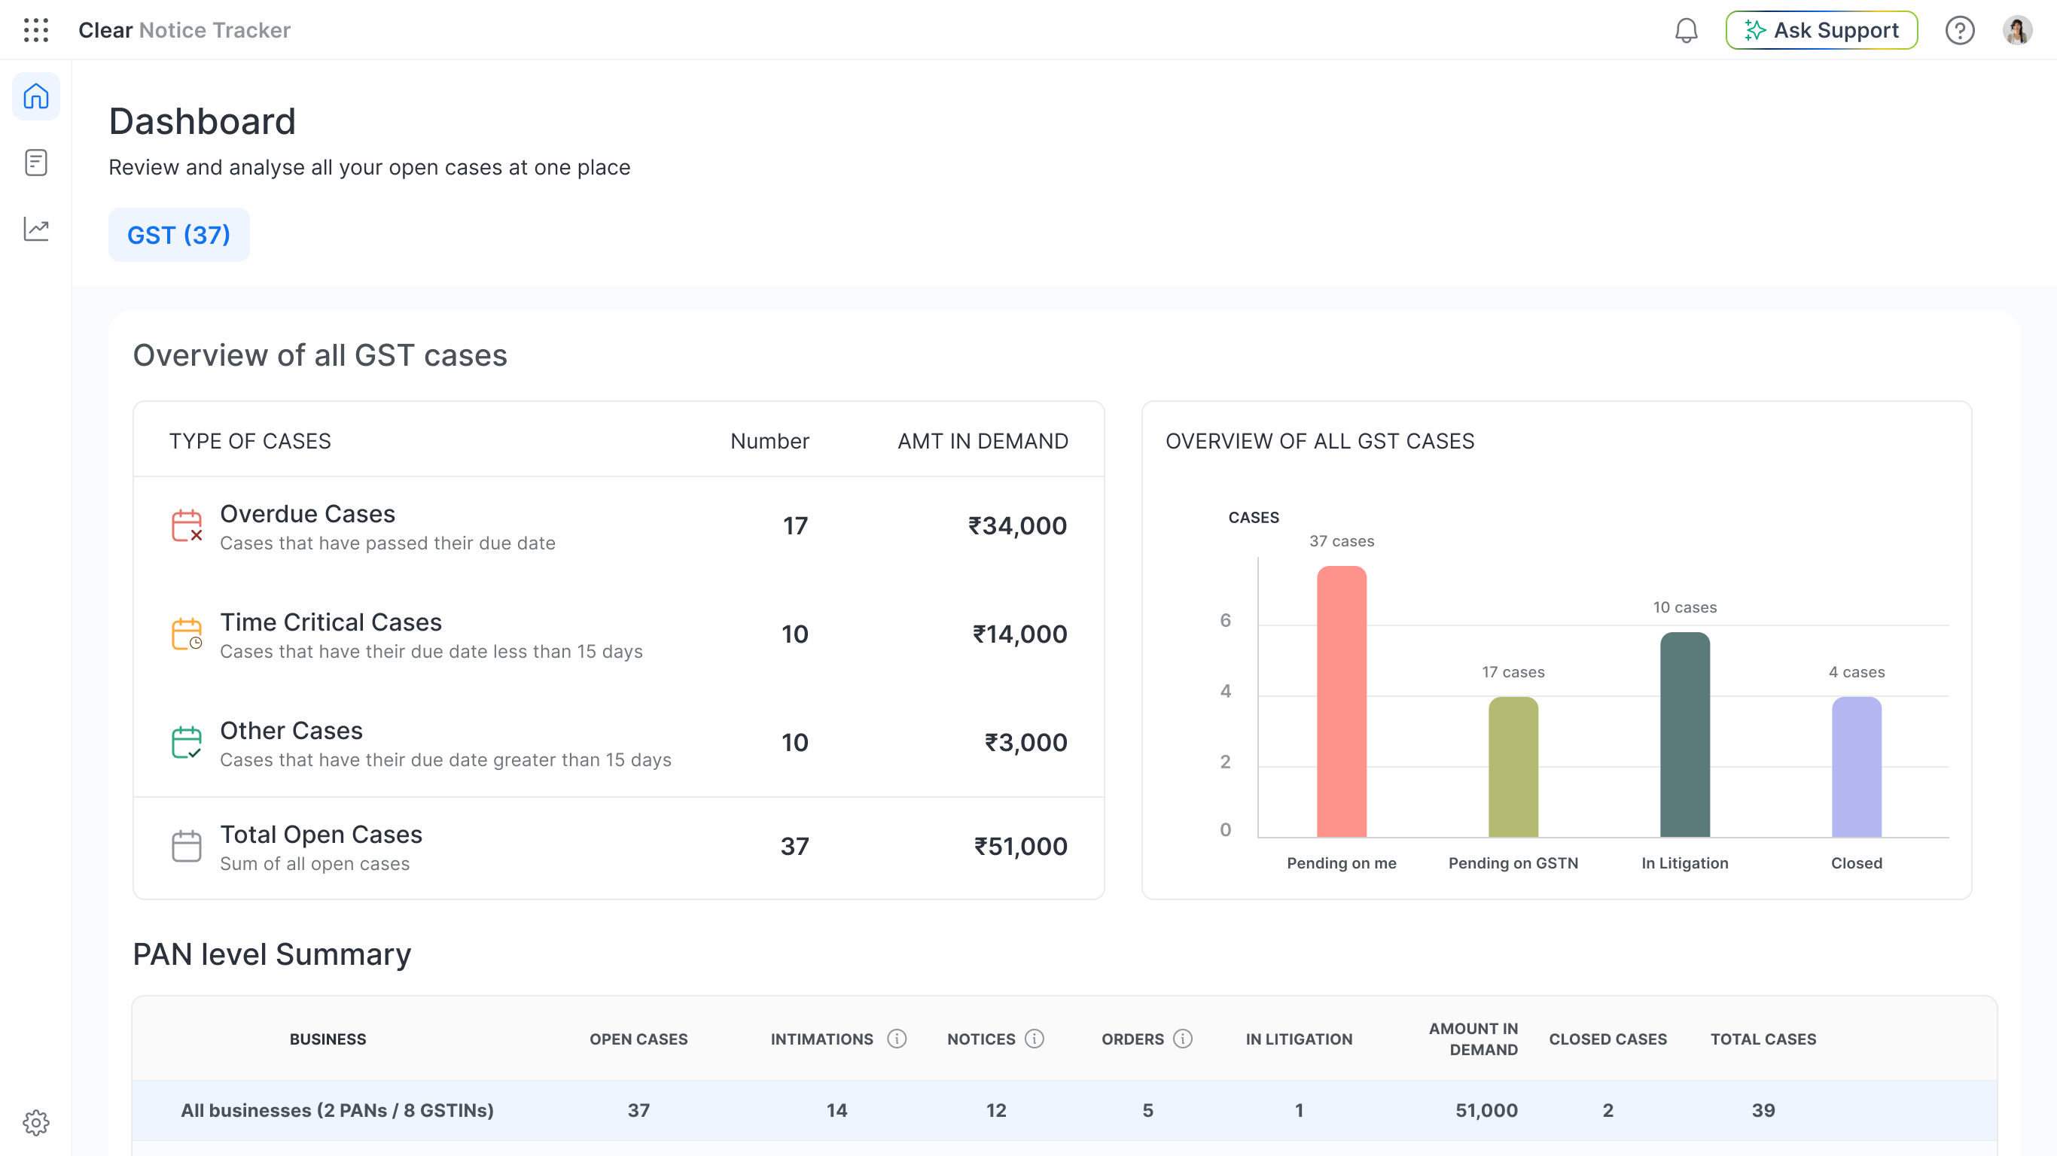Click the IN LITIGATION column header
Viewport: 2057px width, 1156px height.
(x=1300, y=1039)
